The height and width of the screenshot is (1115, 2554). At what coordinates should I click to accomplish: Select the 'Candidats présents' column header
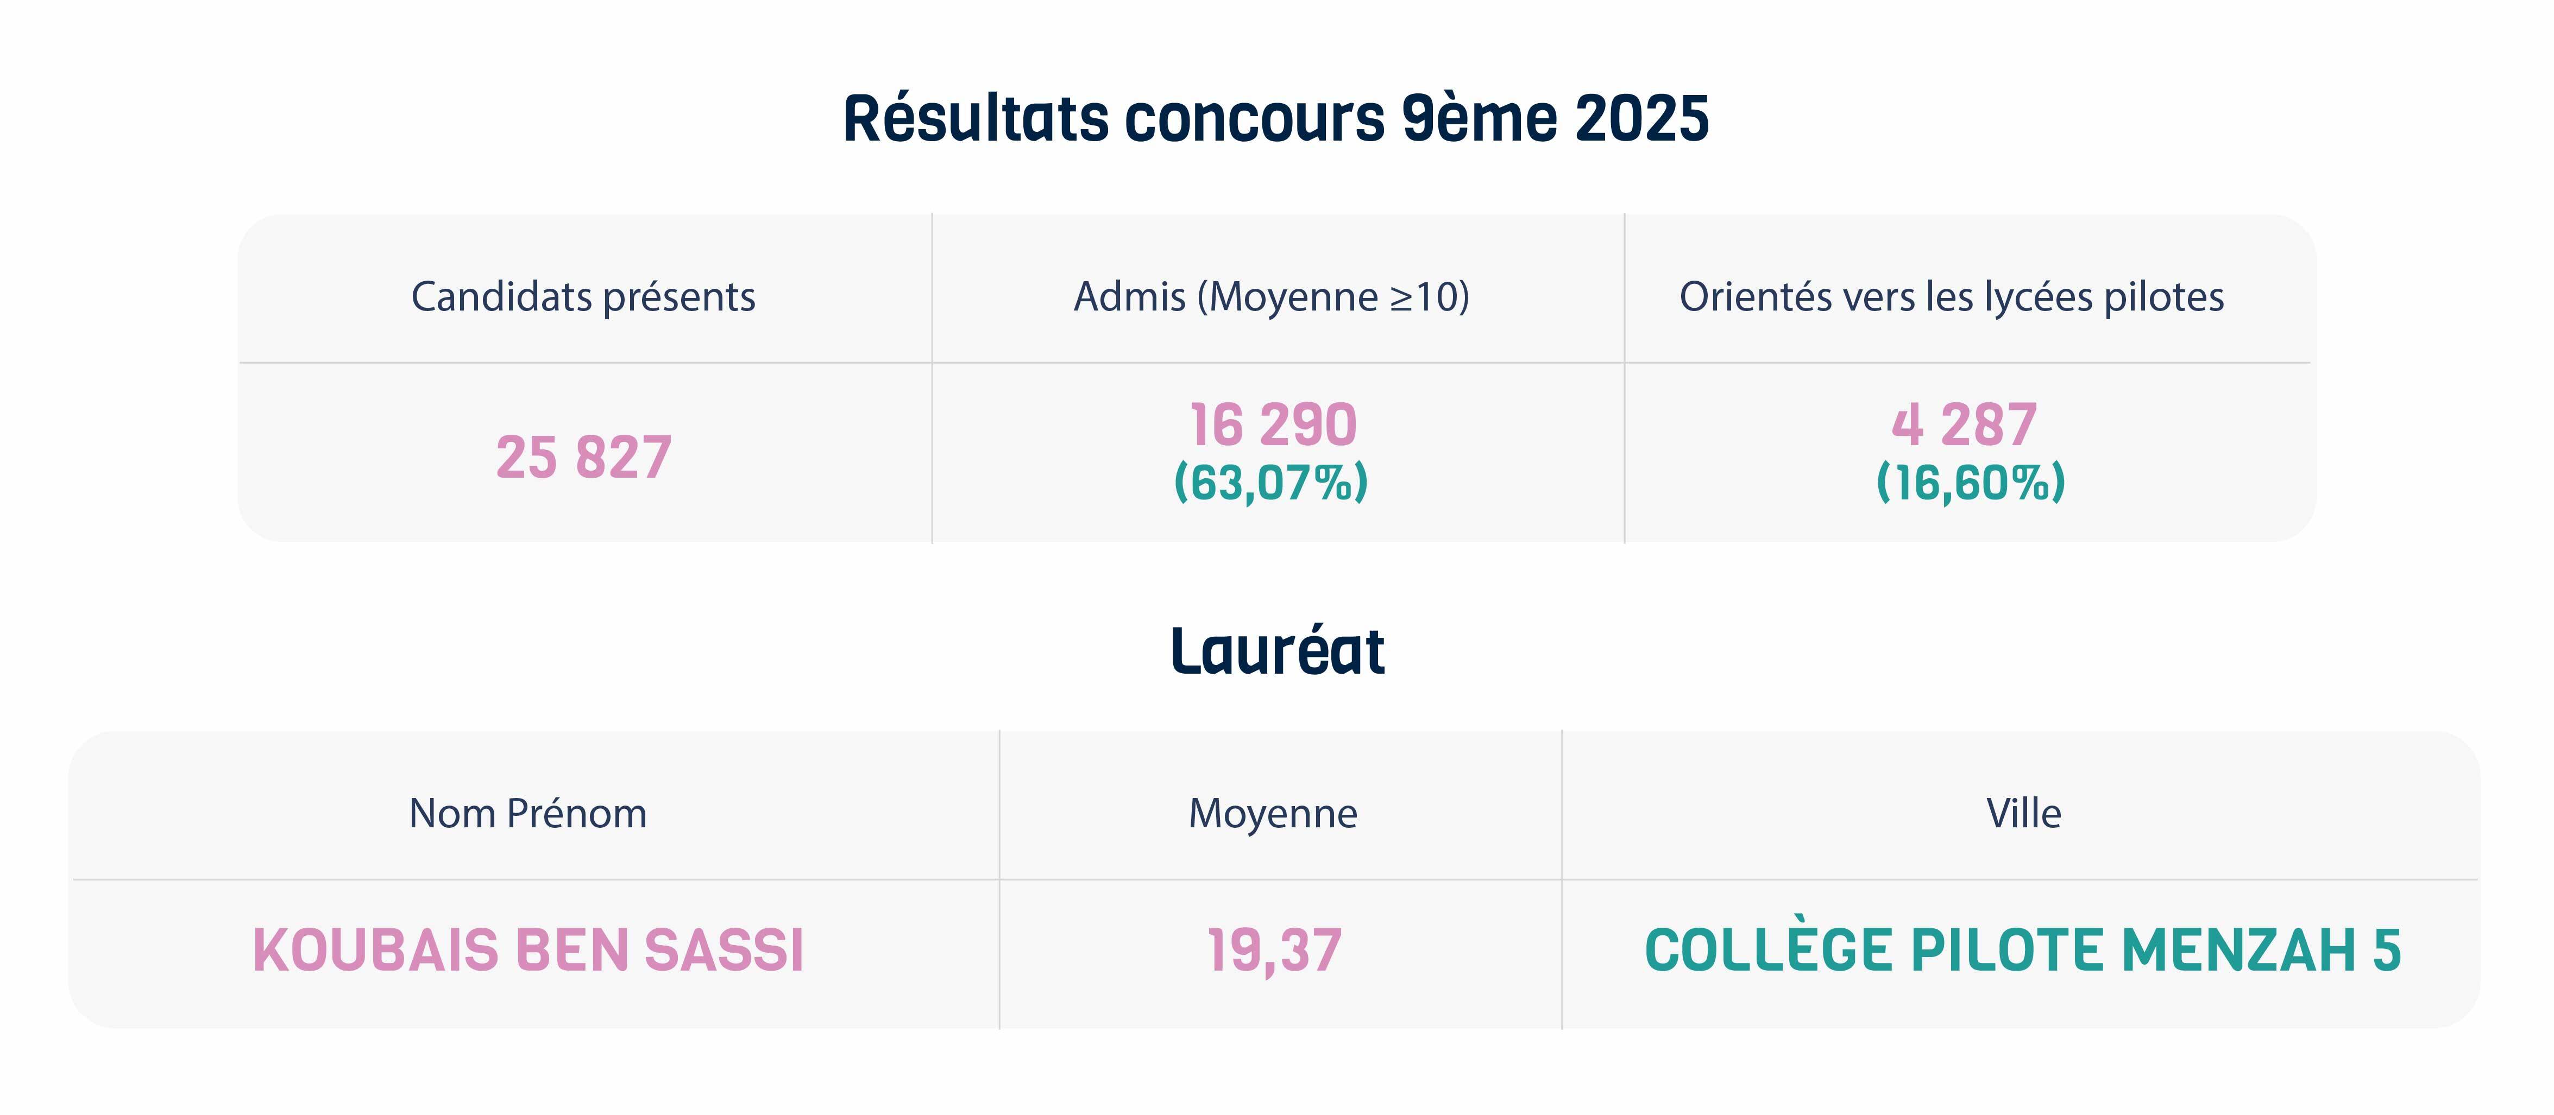583,296
